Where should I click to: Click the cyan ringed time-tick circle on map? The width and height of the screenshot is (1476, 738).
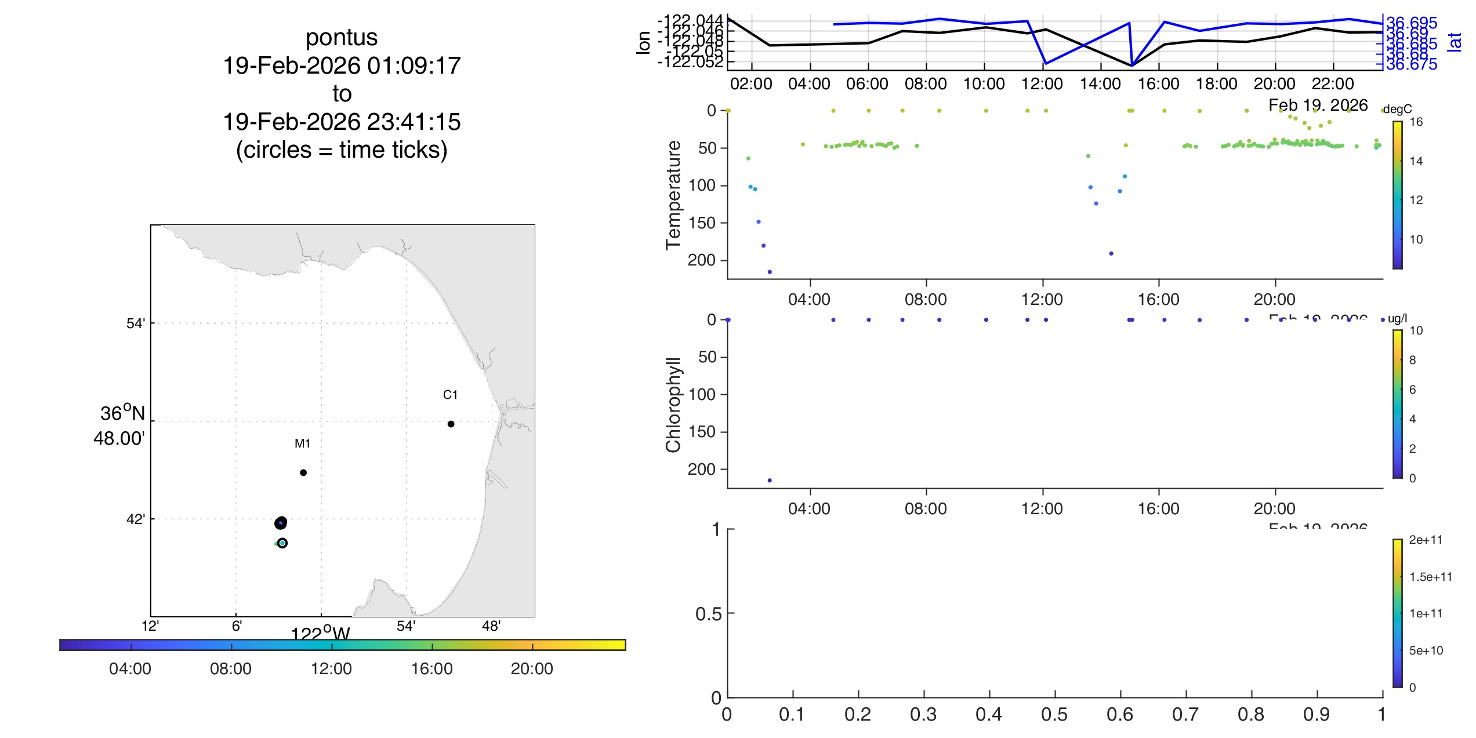[x=282, y=543]
